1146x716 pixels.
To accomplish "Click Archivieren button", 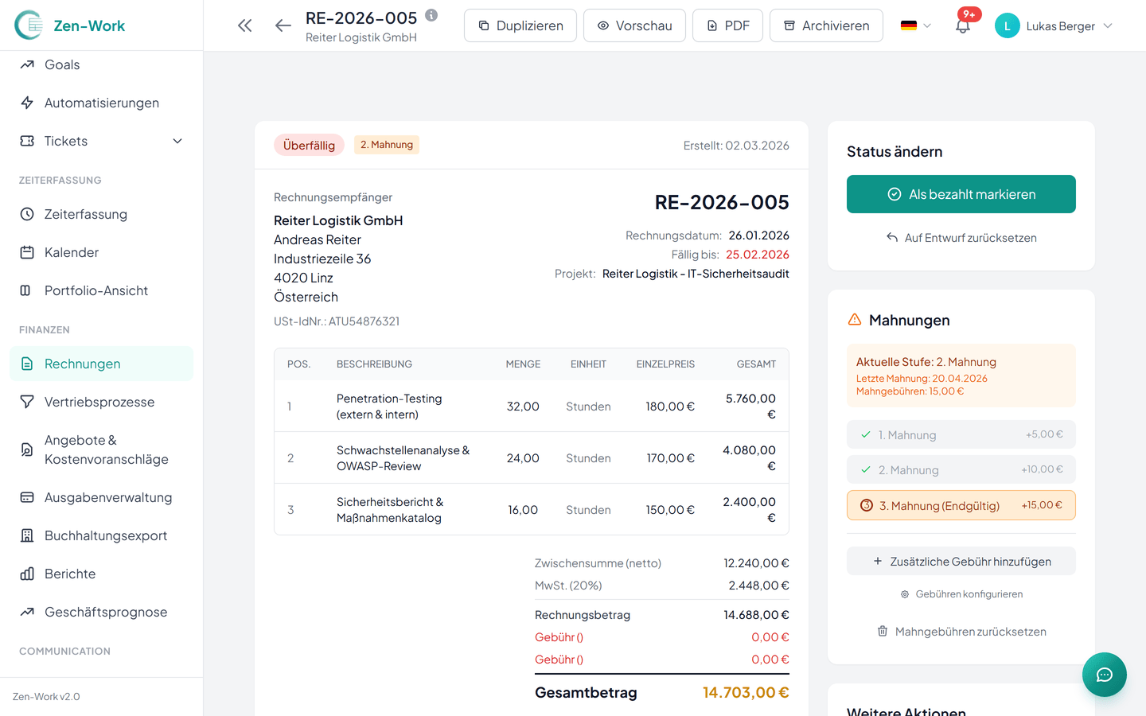I will click(x=826, y=25).
